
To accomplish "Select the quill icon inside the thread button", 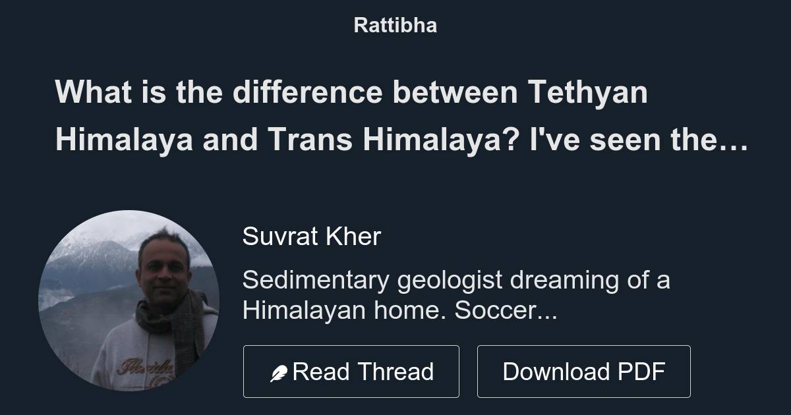I will pyautogui.click(x=280, y=371).
